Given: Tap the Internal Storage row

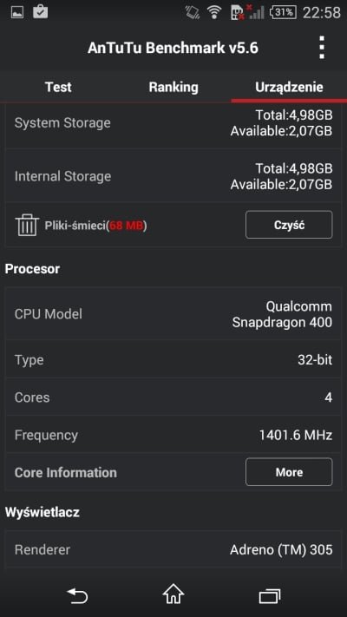Looking at the screenshot, I should coord(173,176).
